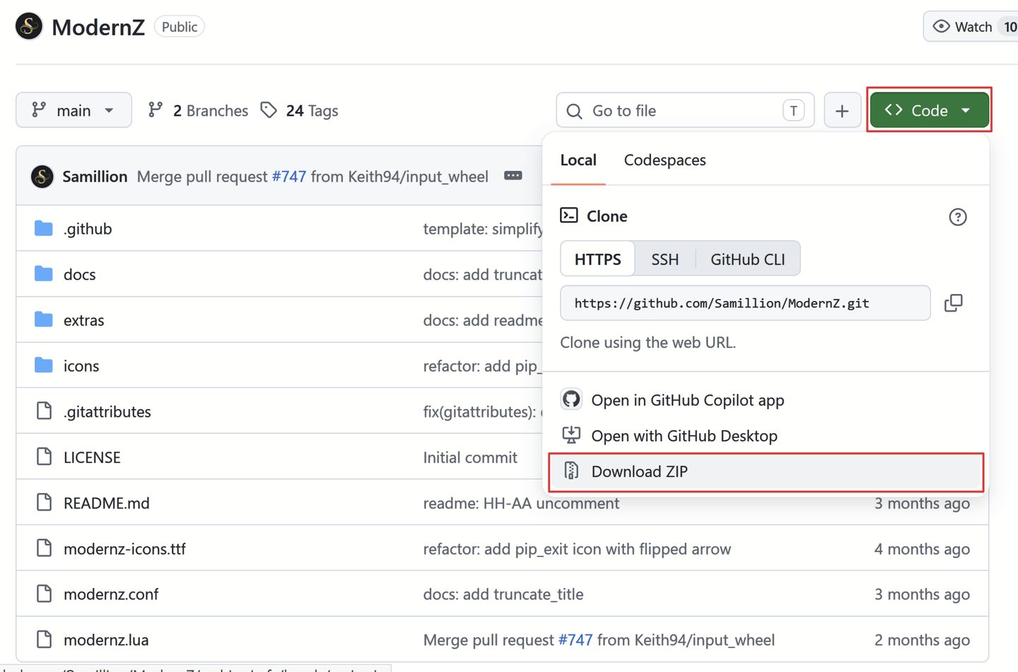1018x672 pixels.
Task: Select the HTTPS clone option
Action: point(597,259)
